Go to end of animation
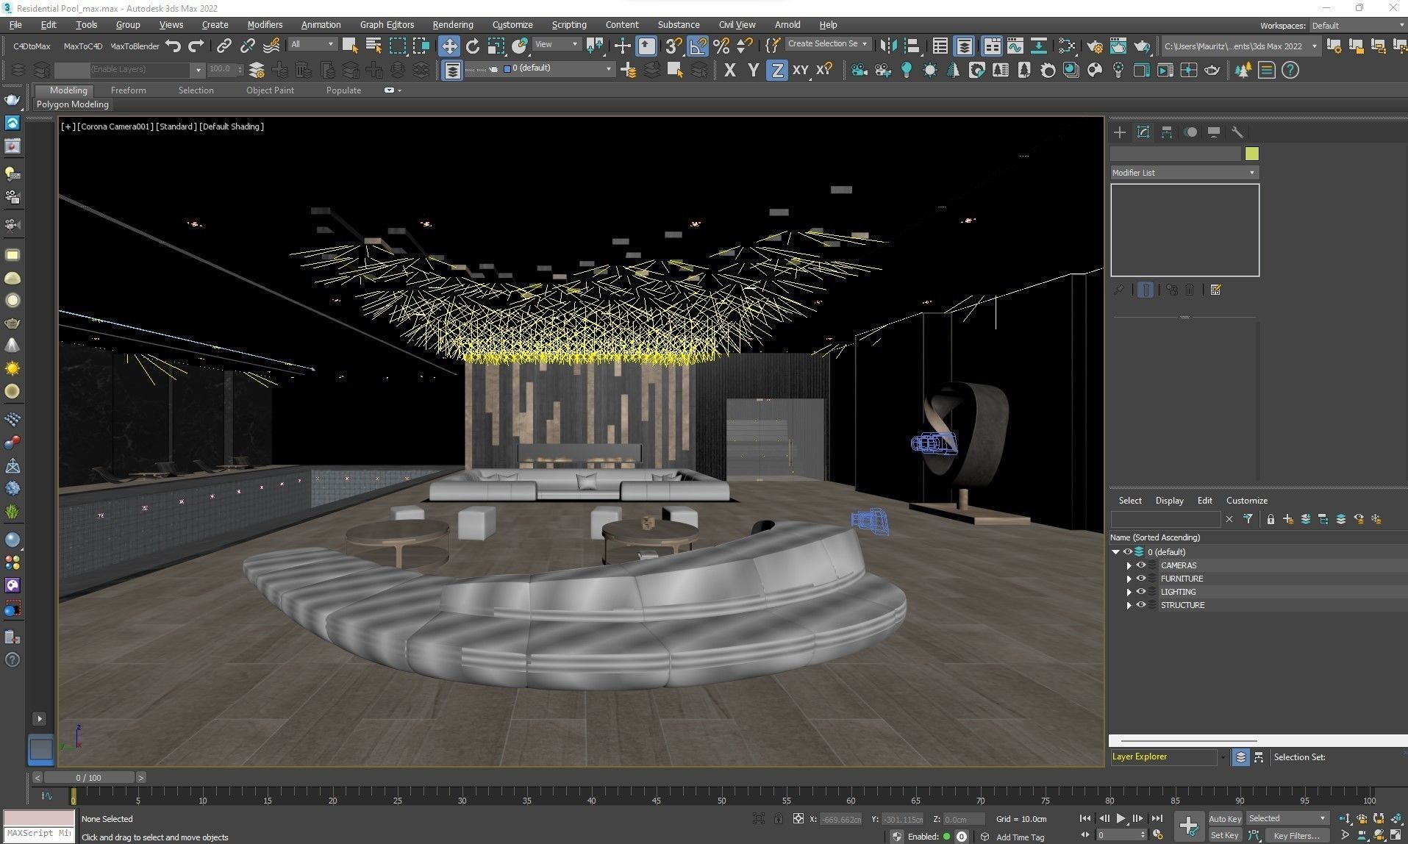 pos(1157,818)
